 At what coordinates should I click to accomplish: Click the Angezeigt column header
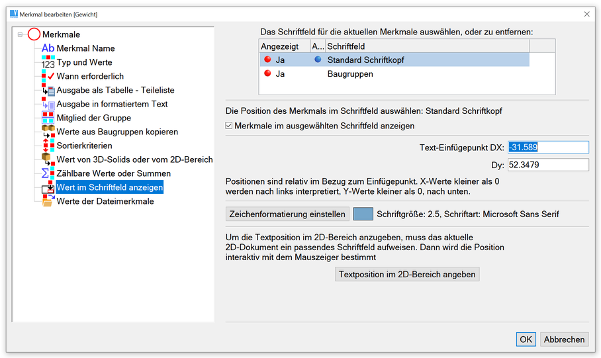click(283, 46)
